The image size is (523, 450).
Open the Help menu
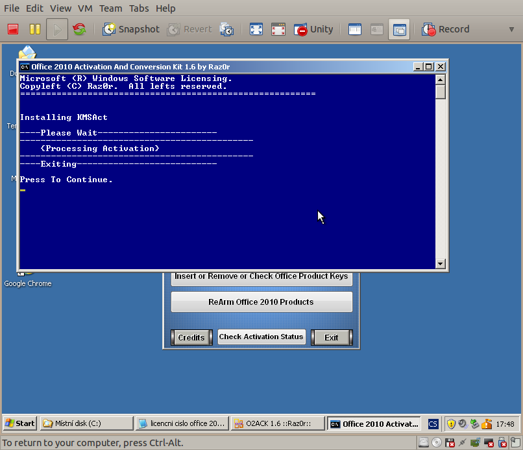point(165,8)
